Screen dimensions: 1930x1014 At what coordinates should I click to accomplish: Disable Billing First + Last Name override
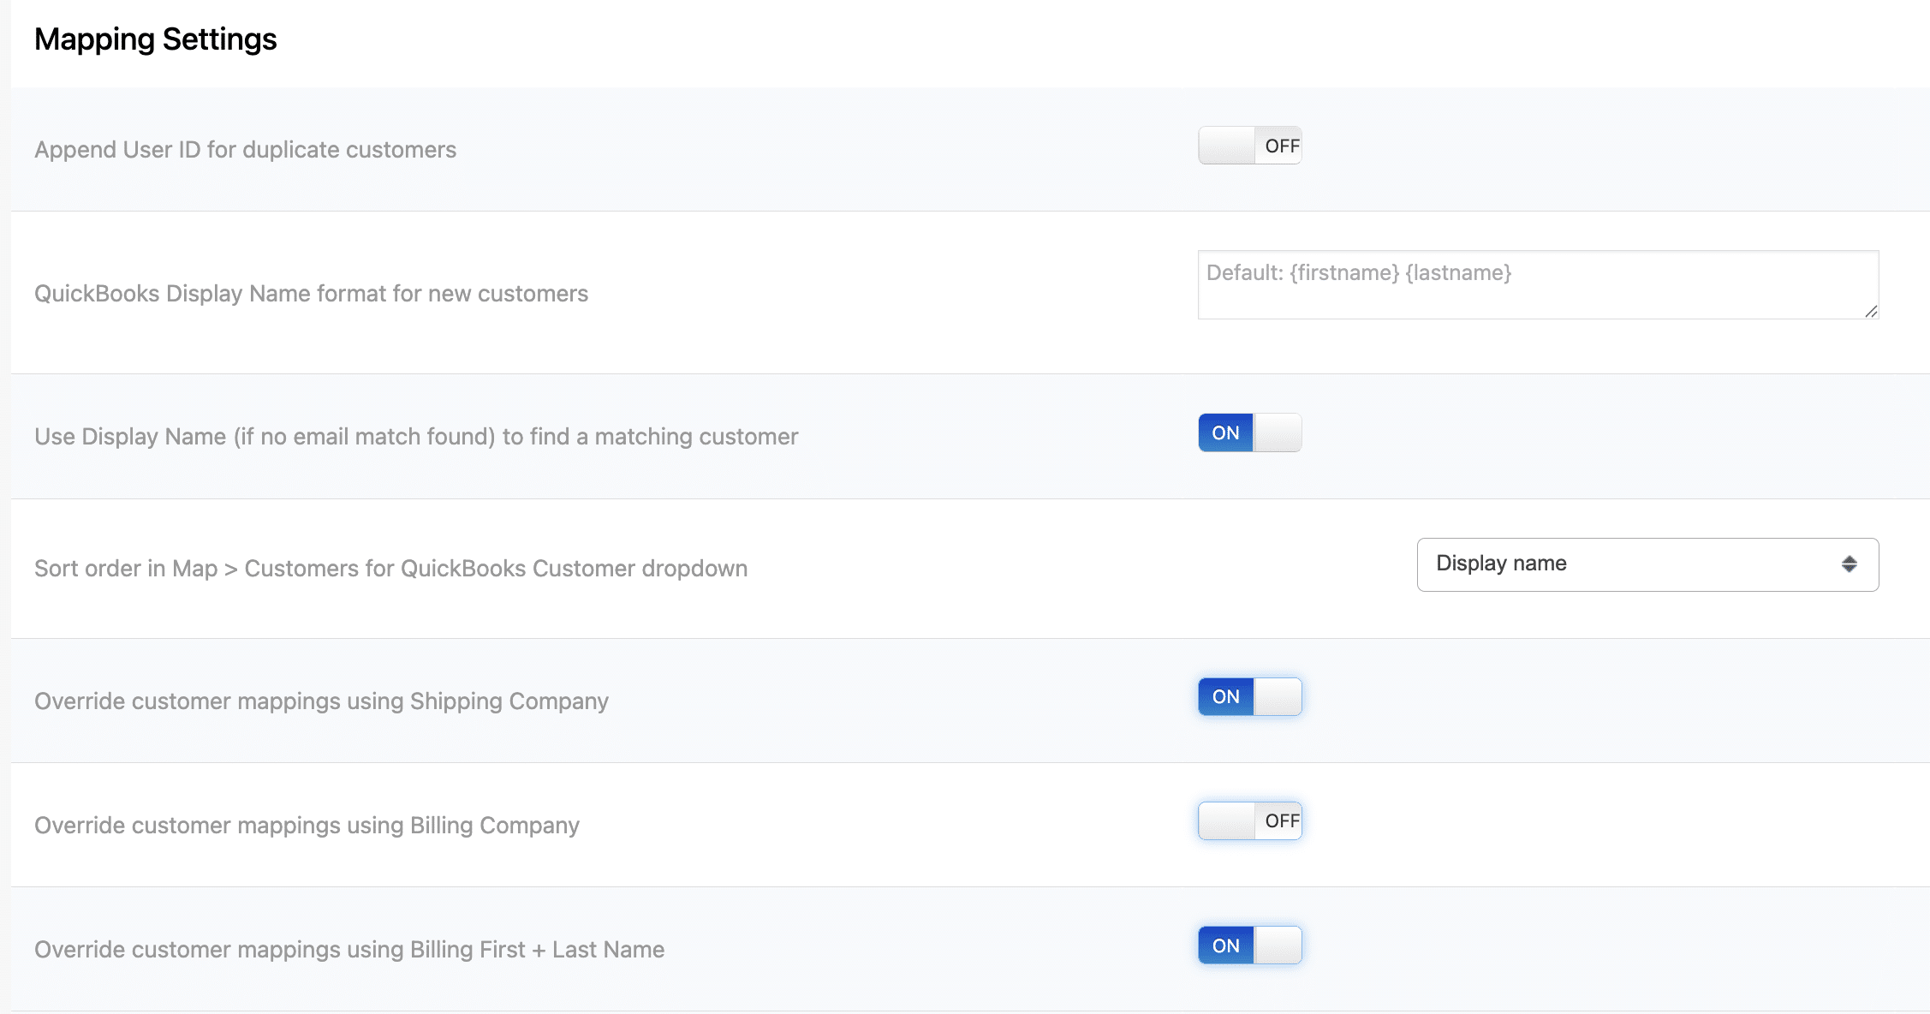pyautogui.click(x=1249, y=945)
